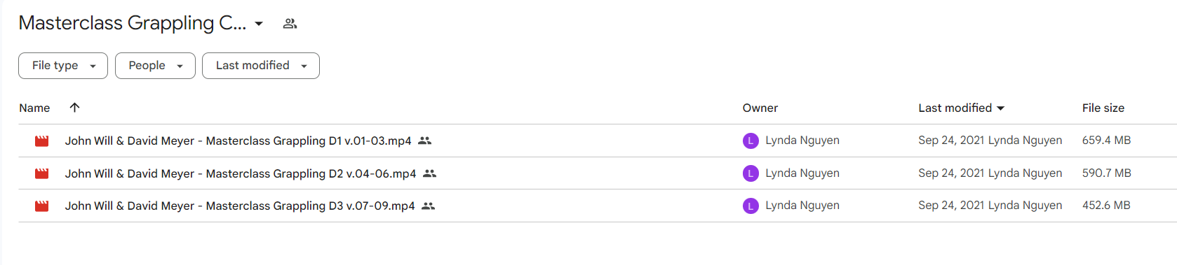
Task: Click the shared icon next to D2 v.04-06.mp4
Action: [x=429, y=173]
